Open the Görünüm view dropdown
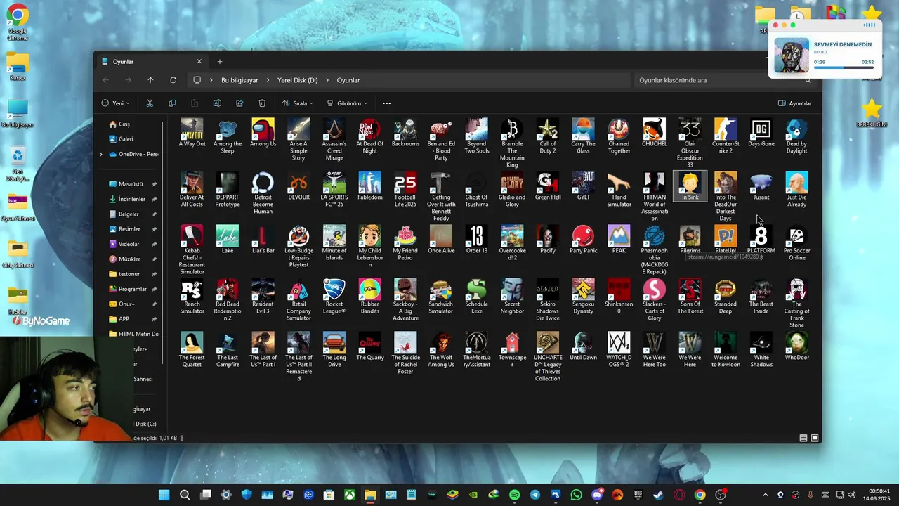The width and height of the screenshot is (899, 506). coord(348,103)
